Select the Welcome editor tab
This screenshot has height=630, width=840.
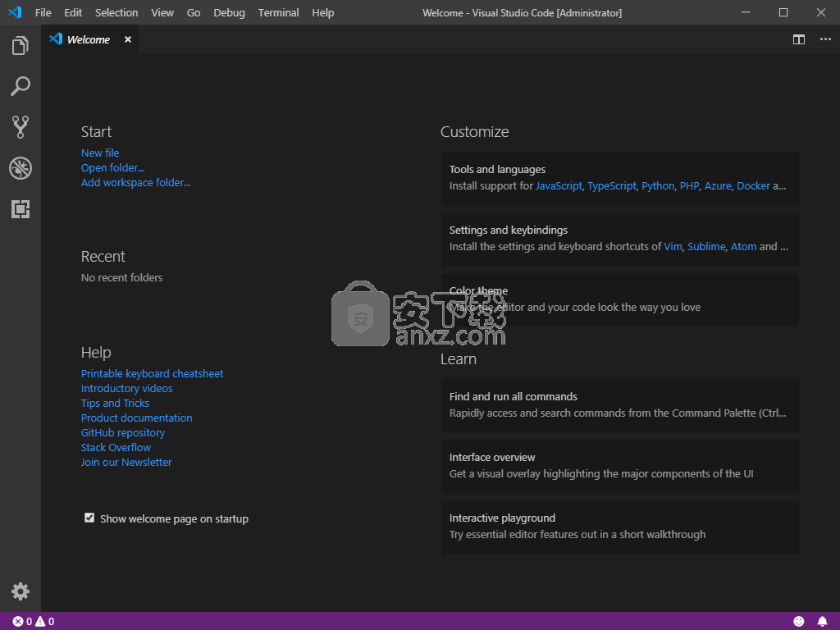(x=90, y=39)
